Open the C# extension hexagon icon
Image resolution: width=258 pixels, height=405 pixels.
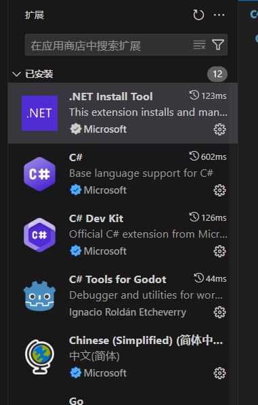coord(39,174)
